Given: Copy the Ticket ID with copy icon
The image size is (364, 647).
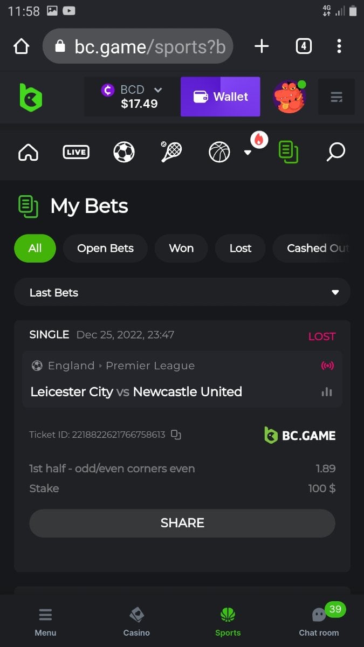Looking at the screenshot, I should pyautogui.click(x=176, y=434).
